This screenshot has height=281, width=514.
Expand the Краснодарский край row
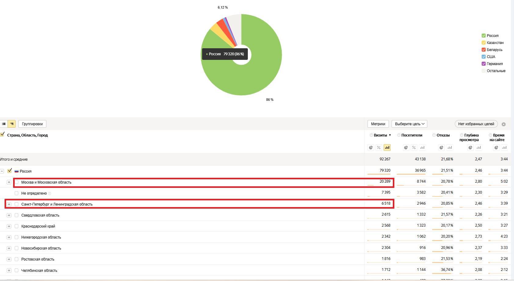click(9, 226)
